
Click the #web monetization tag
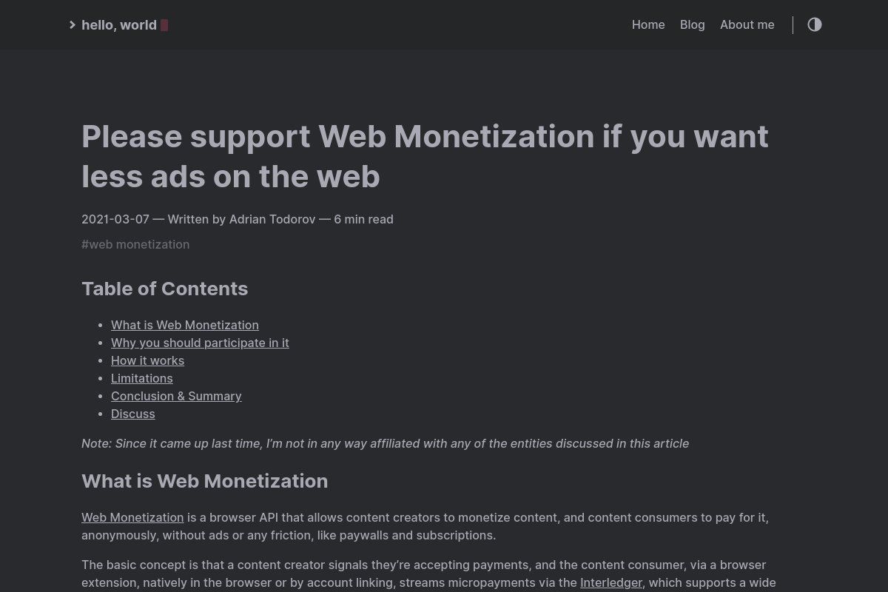[135, 244]
